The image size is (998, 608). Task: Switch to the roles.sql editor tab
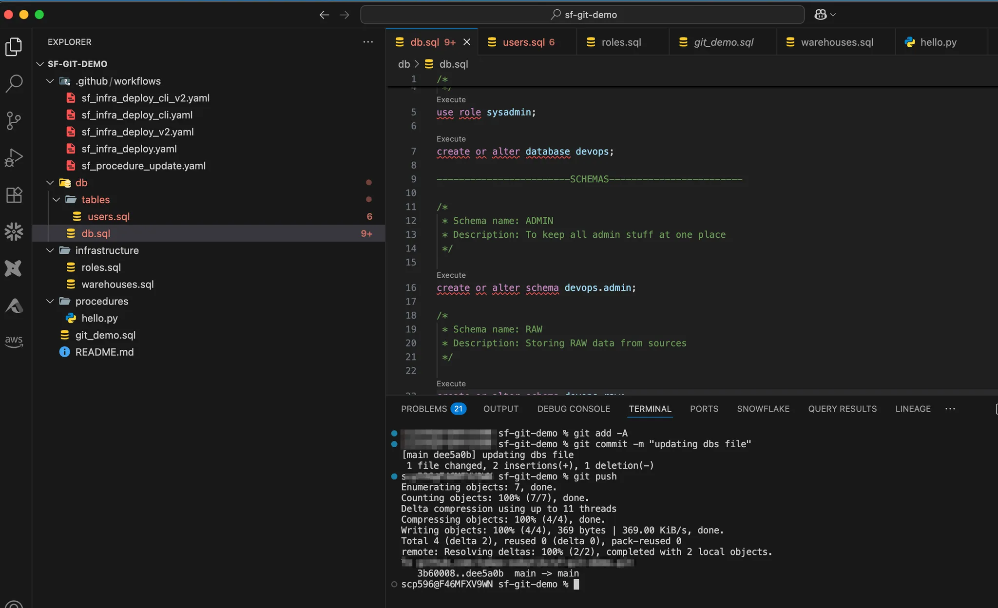coord(622,42)
